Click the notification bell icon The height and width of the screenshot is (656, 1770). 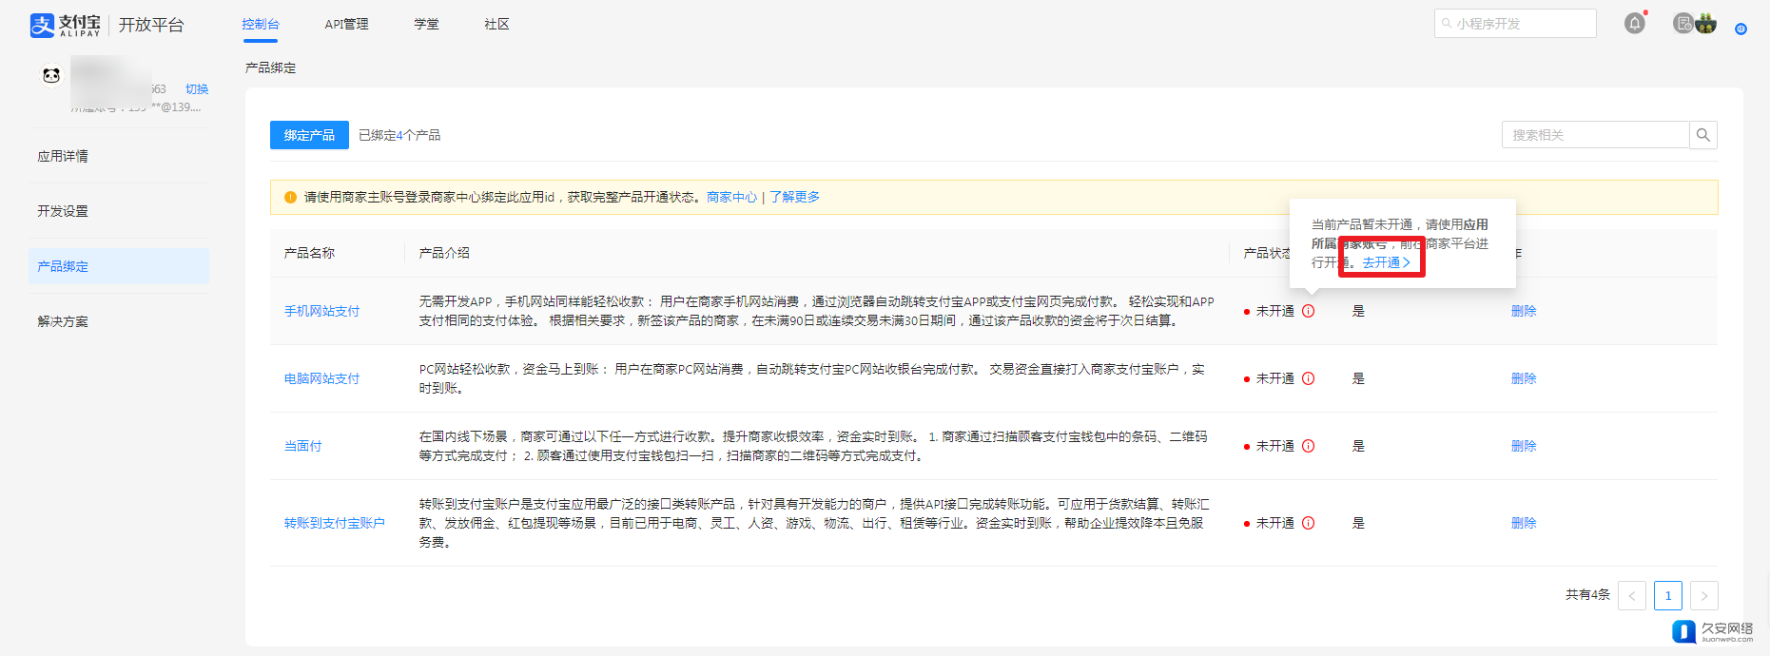coord(1634,24)
